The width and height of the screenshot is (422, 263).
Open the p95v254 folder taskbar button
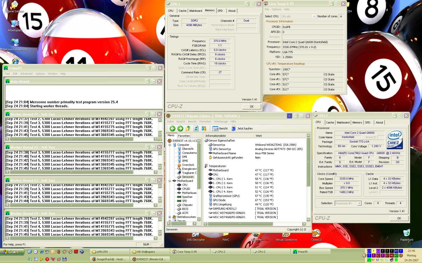(x=110, y=252)
